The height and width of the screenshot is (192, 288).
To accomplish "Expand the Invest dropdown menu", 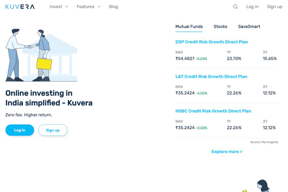I will tap(59, 7).
